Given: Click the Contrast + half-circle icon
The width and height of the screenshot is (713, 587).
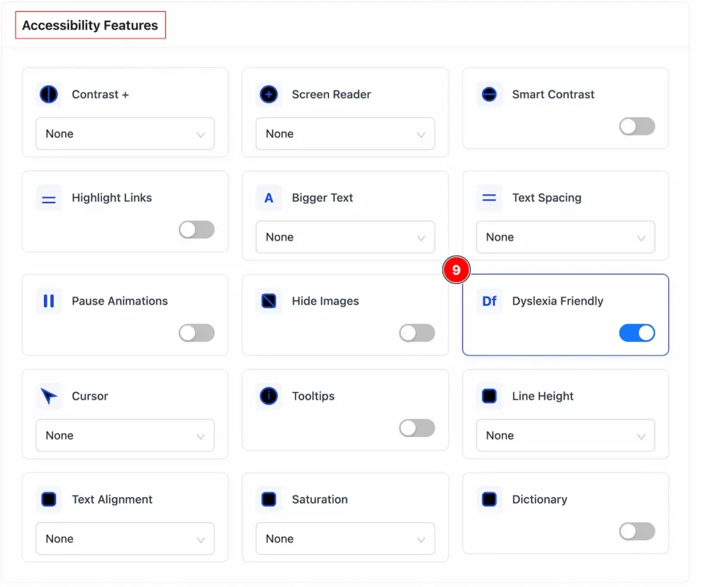Looking at the screenshot, I should coord(49,95).
